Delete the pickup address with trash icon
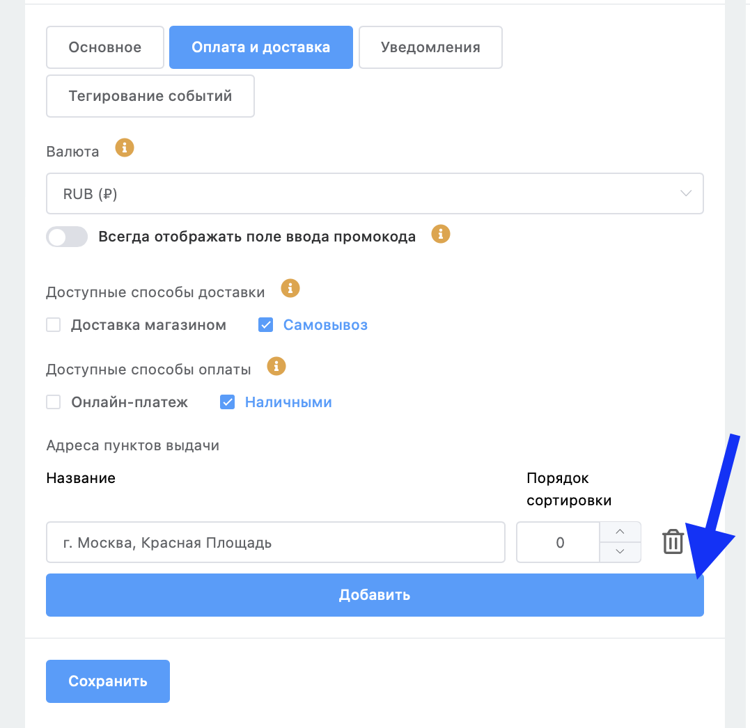The width and height of the screenshot is (750, 728). (x=673, y=541)
